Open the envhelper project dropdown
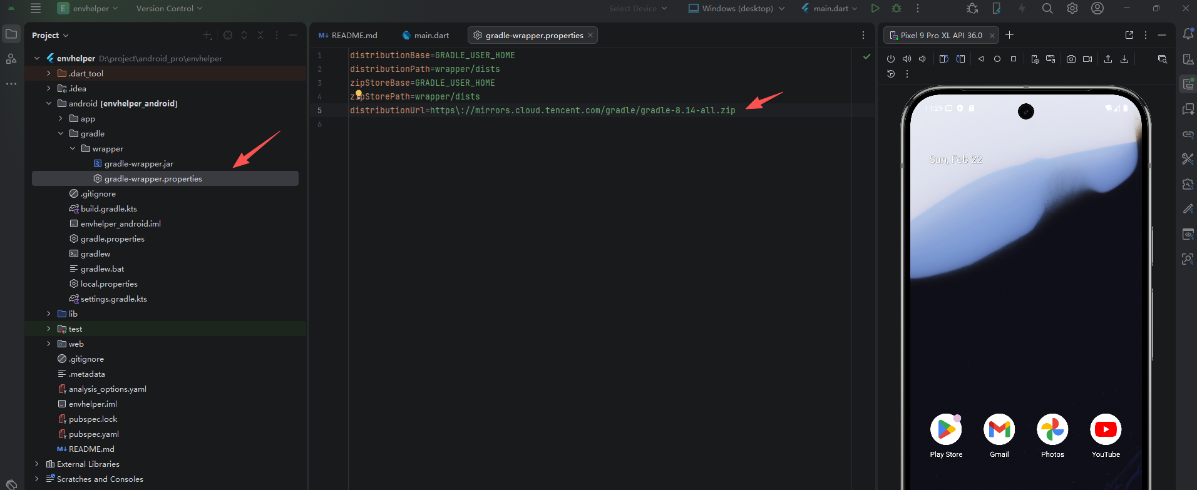The height and width of the screenshot is (490, 1197). pos(88,8)
